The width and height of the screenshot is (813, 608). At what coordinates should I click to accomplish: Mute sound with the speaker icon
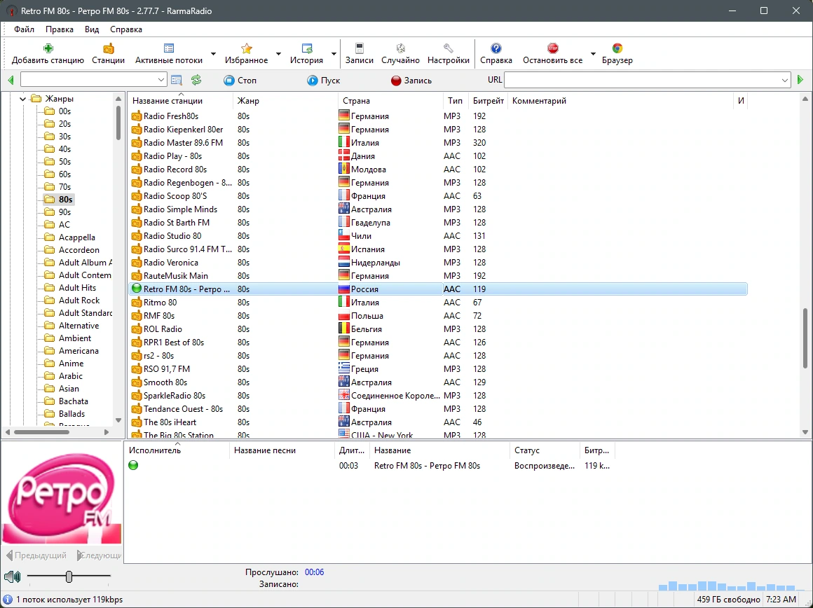coord(12,576)
